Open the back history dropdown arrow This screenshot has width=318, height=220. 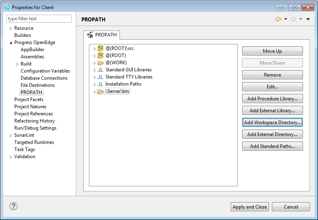285,19
